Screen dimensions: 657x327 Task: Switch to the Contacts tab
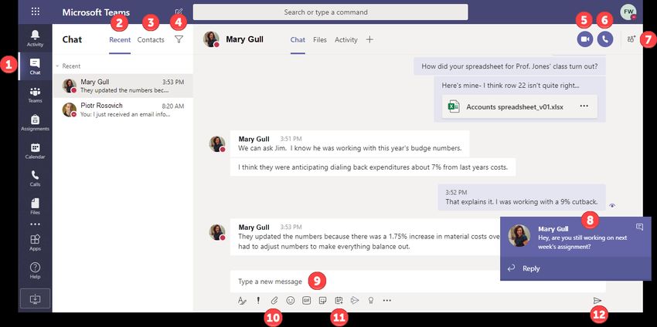tap(151, 40)
